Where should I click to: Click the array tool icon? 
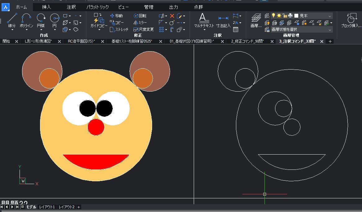pyautogui.click(x=161, y=29)
